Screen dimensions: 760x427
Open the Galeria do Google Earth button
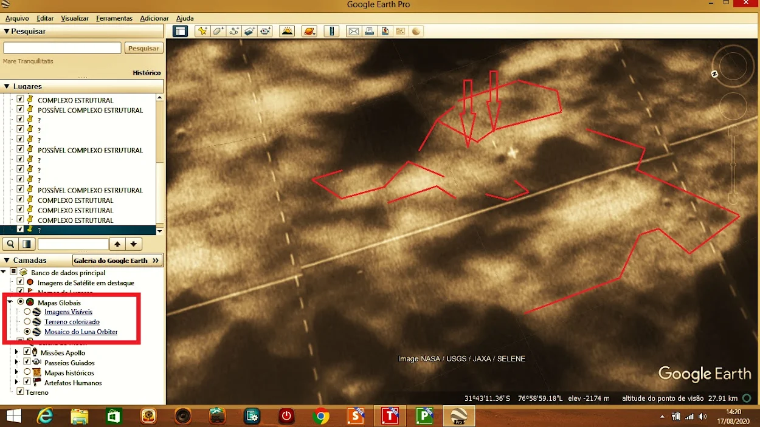(117, 260)
